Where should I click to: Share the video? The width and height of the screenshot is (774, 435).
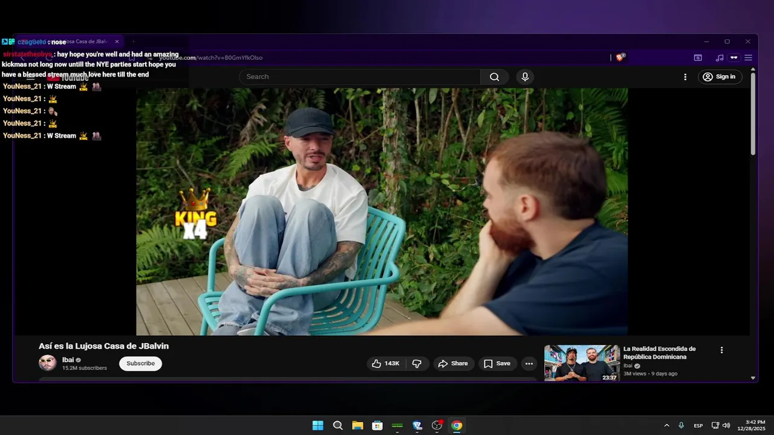[x=454, y=363]
